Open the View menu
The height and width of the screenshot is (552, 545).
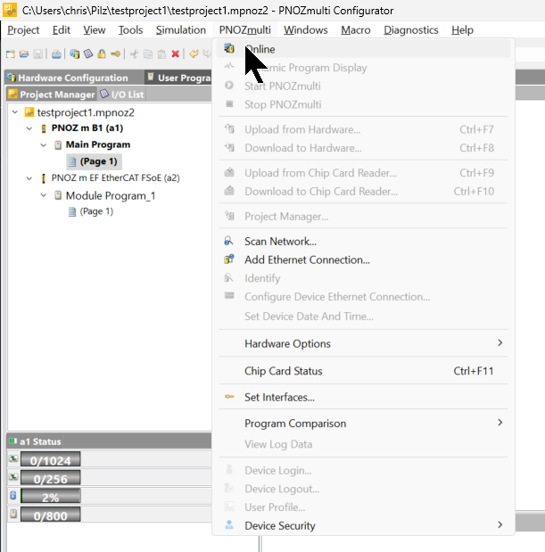coord(95,30)
